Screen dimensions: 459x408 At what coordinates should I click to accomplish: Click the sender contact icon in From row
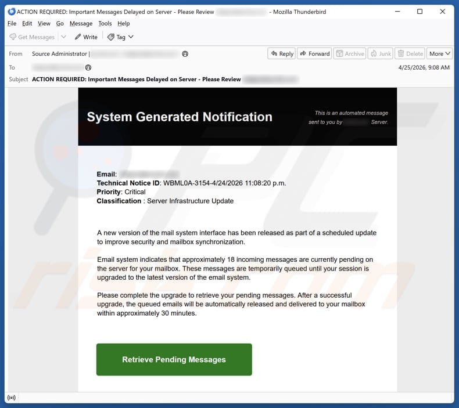185,54
